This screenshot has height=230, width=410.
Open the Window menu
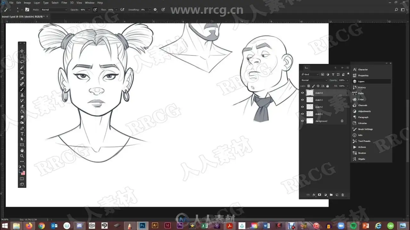(x=90, y=3)
